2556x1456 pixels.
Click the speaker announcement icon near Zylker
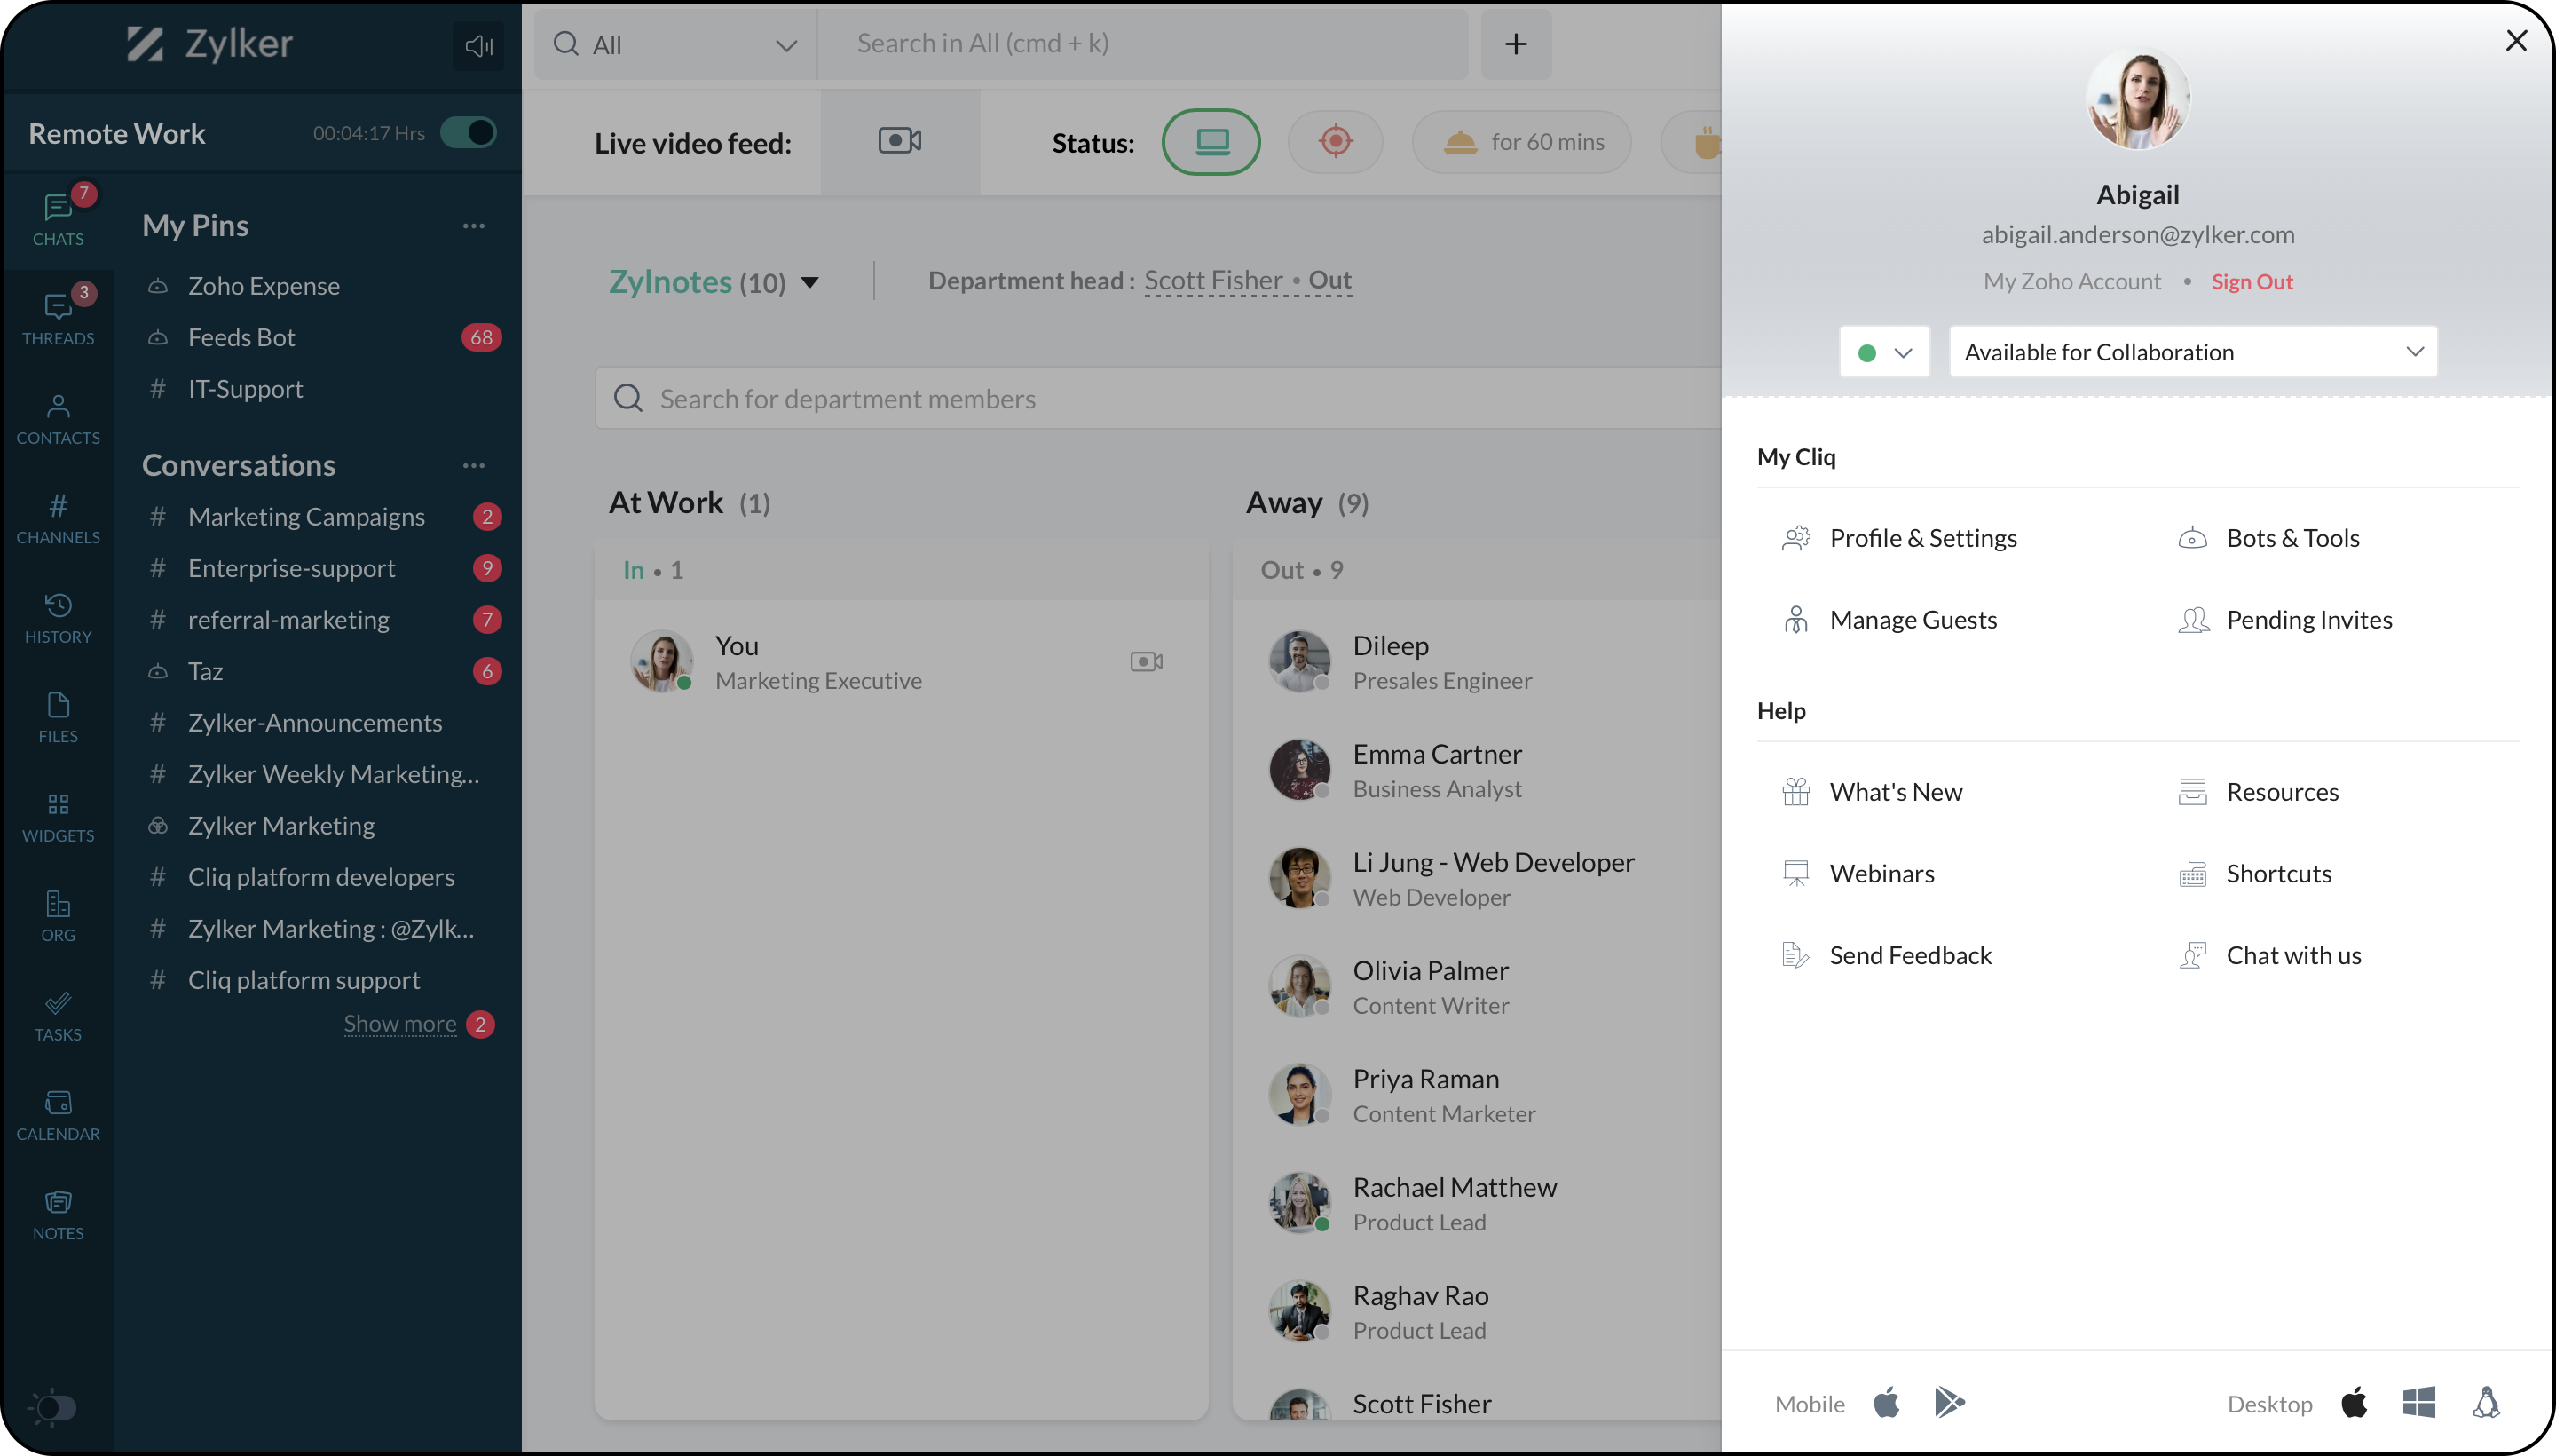tap(479, 45)
